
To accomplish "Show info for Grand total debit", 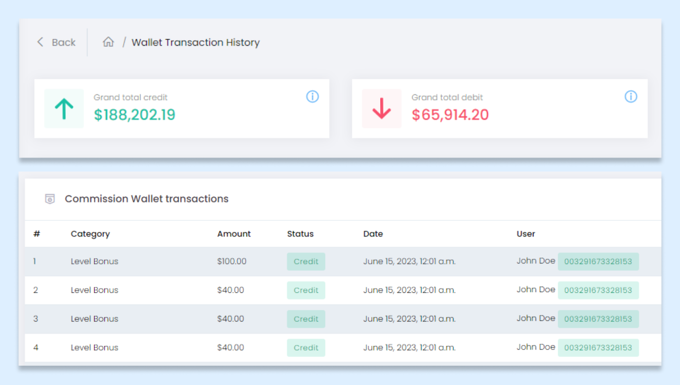I will tap(631, 97).
